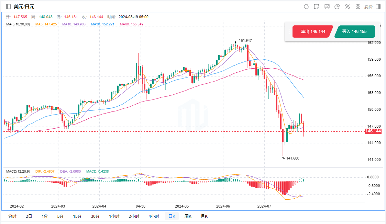Image resolution: width=386 pixels, height=224 pixels.
Task: Toggle the left sidebar panel icon
Action: pyautogui.click(x=8, y=7)
